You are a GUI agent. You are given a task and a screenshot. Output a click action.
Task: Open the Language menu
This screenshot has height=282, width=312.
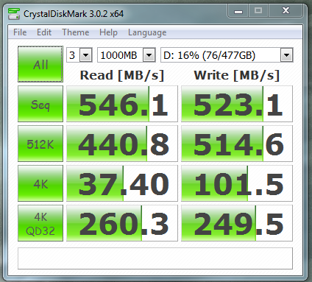pos(147,32)
